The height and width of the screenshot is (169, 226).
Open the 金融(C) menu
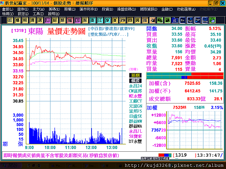pos(167,9)
